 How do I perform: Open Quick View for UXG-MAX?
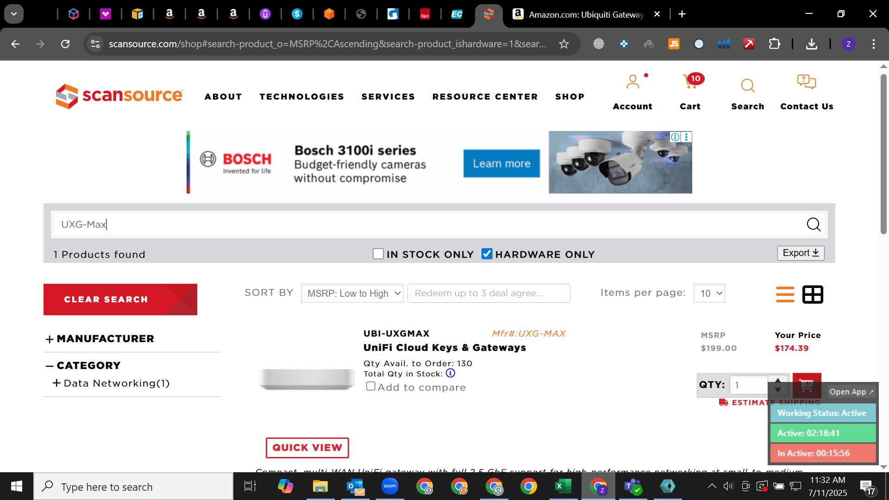[x=307, y=448]
